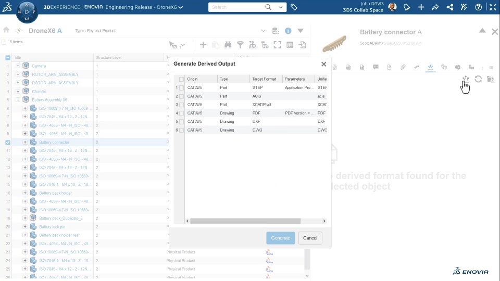Click the hierarchy tree icon in toolbar
This screenshot has height=281, width=500.
[253, 45]
